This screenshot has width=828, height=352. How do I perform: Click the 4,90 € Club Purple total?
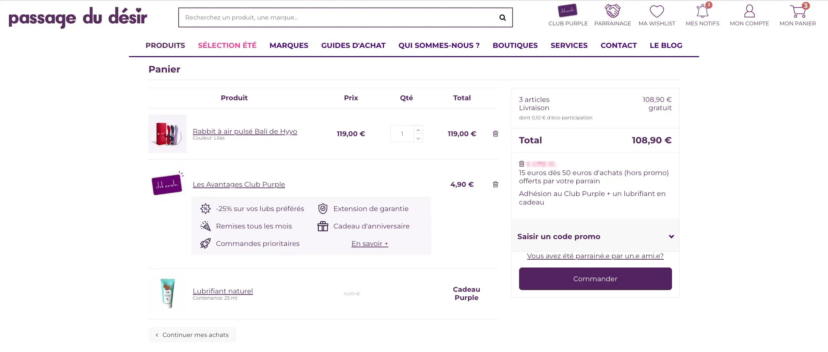point(462,184)
